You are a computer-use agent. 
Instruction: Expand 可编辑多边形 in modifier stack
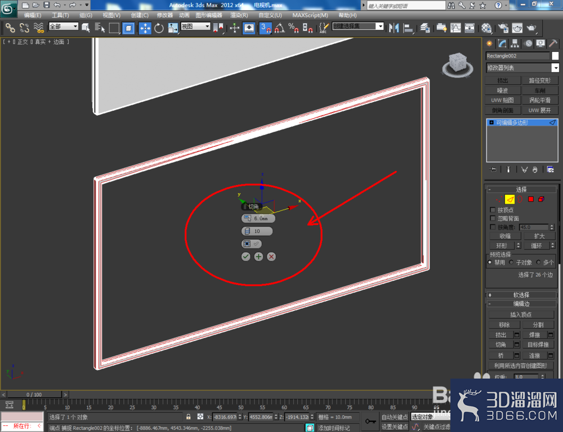coord(491,123)
